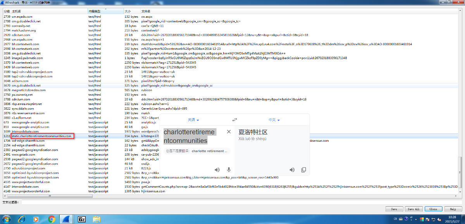Click the file name cse?a=Q&B=11
The height and width of the screenshot is (224, 465).
tap(152, 26)
